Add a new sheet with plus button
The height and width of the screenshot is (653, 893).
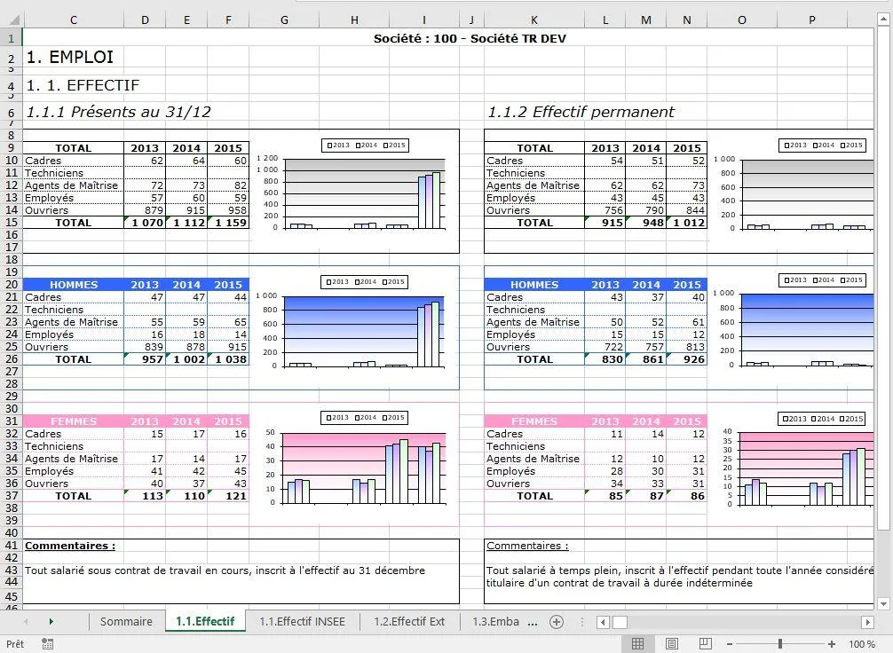coord(557,622)
